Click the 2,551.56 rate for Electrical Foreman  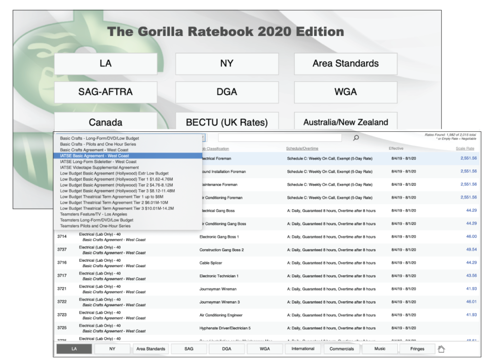(469, 158)
